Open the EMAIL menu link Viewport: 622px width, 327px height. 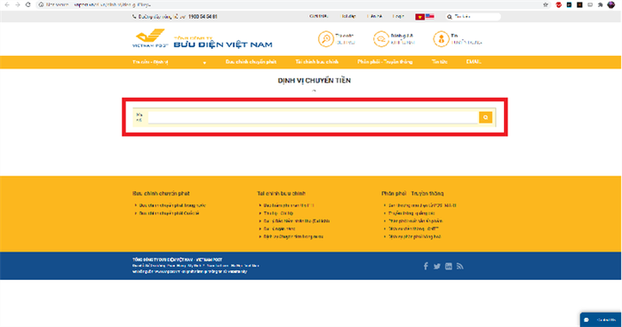[474, 62]
